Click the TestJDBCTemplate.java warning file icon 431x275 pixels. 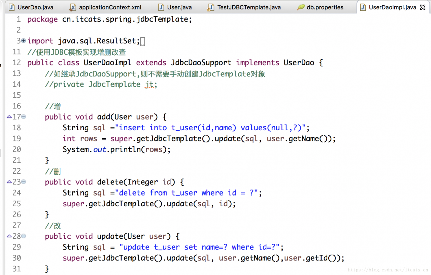pos(211,7)
